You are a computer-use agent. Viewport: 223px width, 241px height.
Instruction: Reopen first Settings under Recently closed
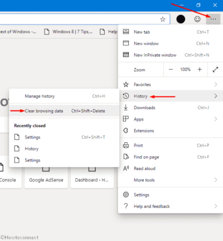click(64, 137)
